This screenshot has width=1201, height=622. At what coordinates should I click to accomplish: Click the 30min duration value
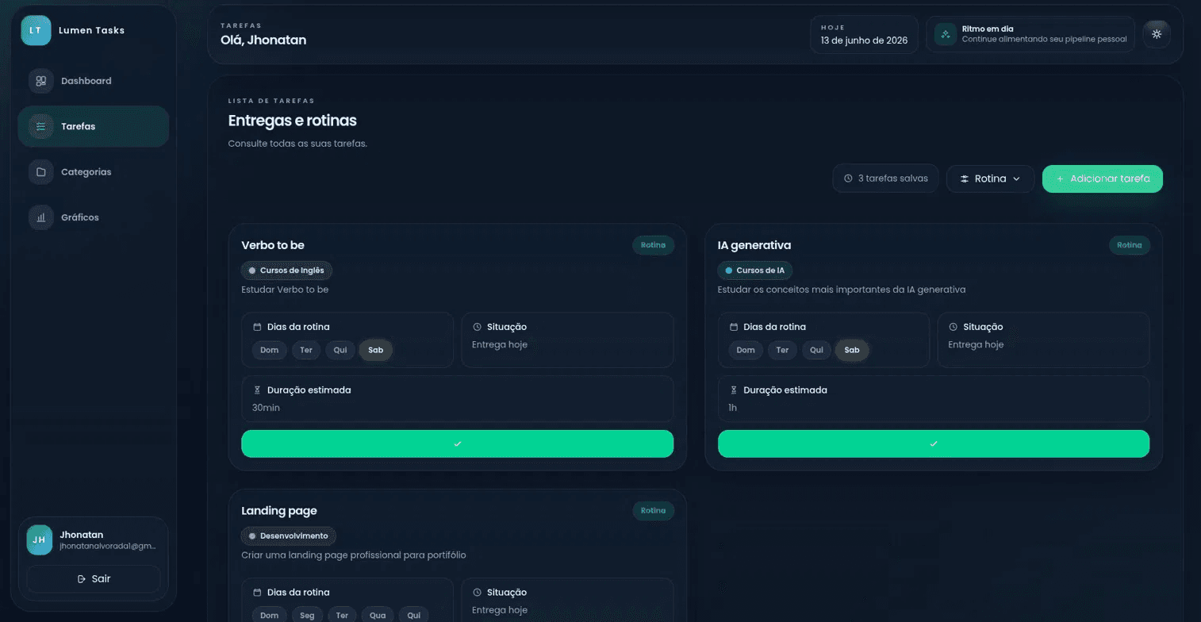point(266,408)
